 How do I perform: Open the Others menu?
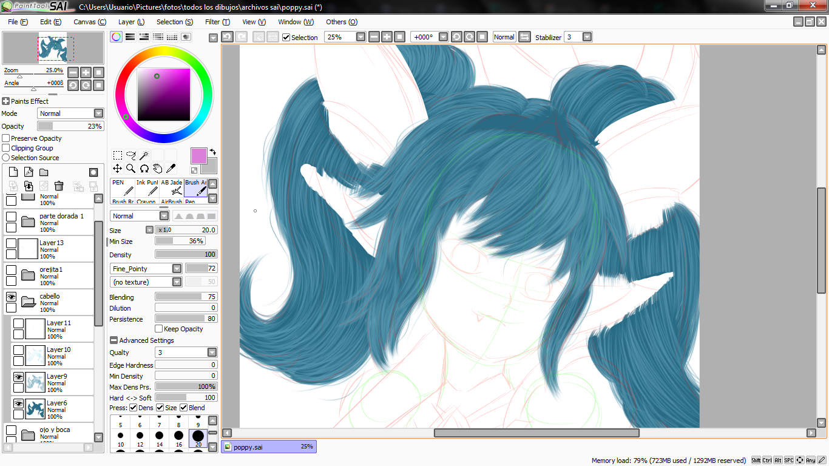[x=342, y=22]
